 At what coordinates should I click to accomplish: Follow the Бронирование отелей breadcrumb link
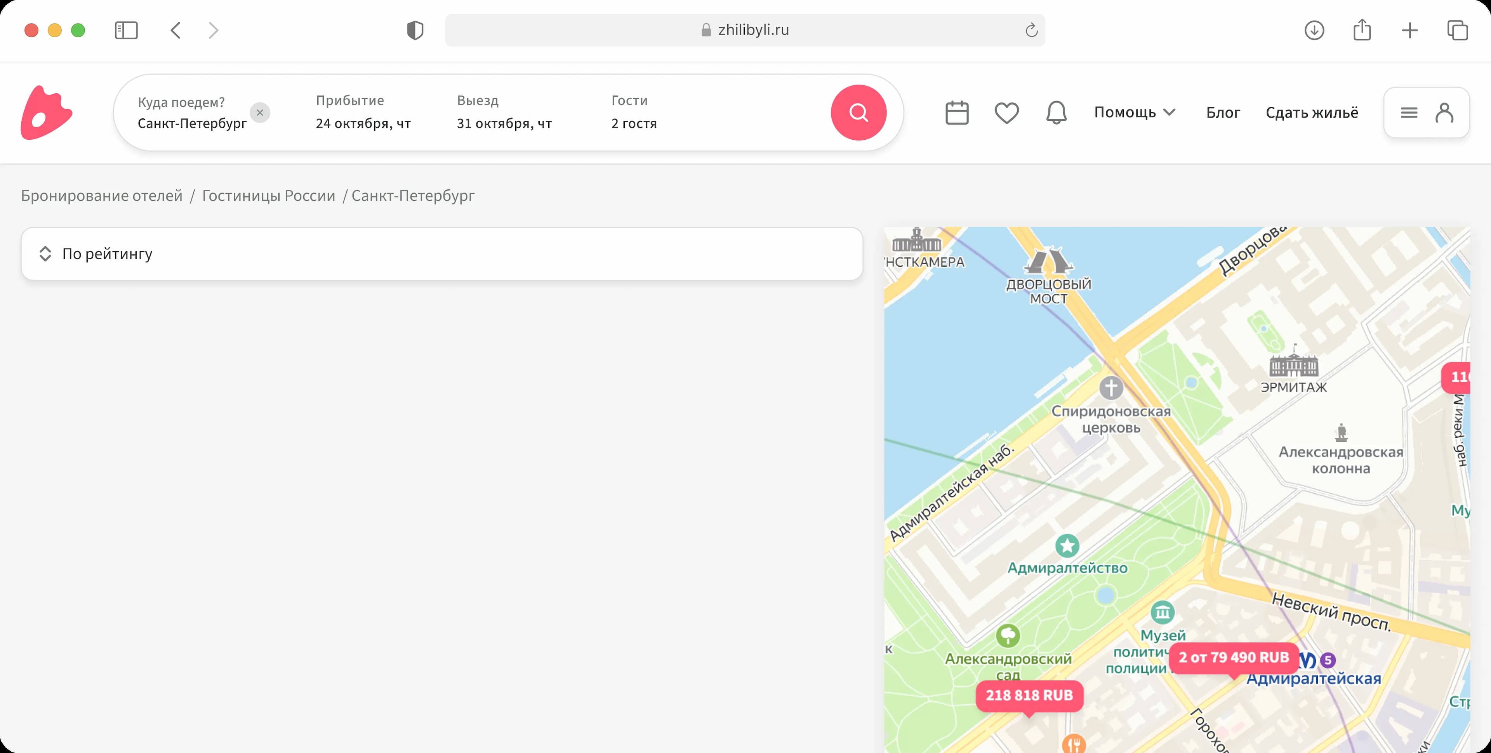pos(102,196)
